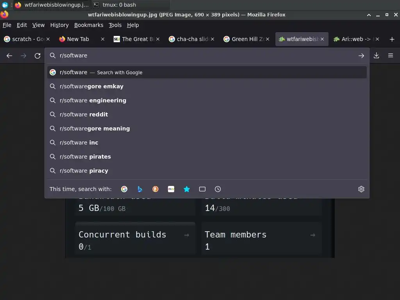The height and width of the screenshot is (300, 400).
Task: Search history using the clock icon
Action: tap(218, 189)
